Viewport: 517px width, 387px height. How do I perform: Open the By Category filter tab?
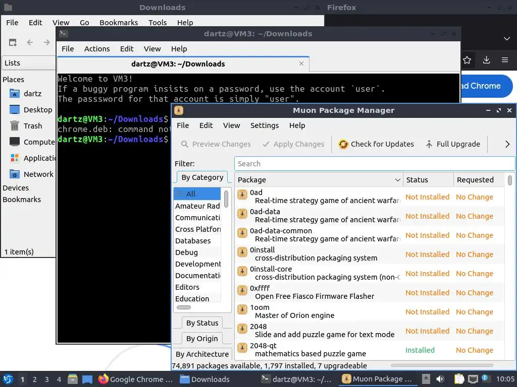202,177
